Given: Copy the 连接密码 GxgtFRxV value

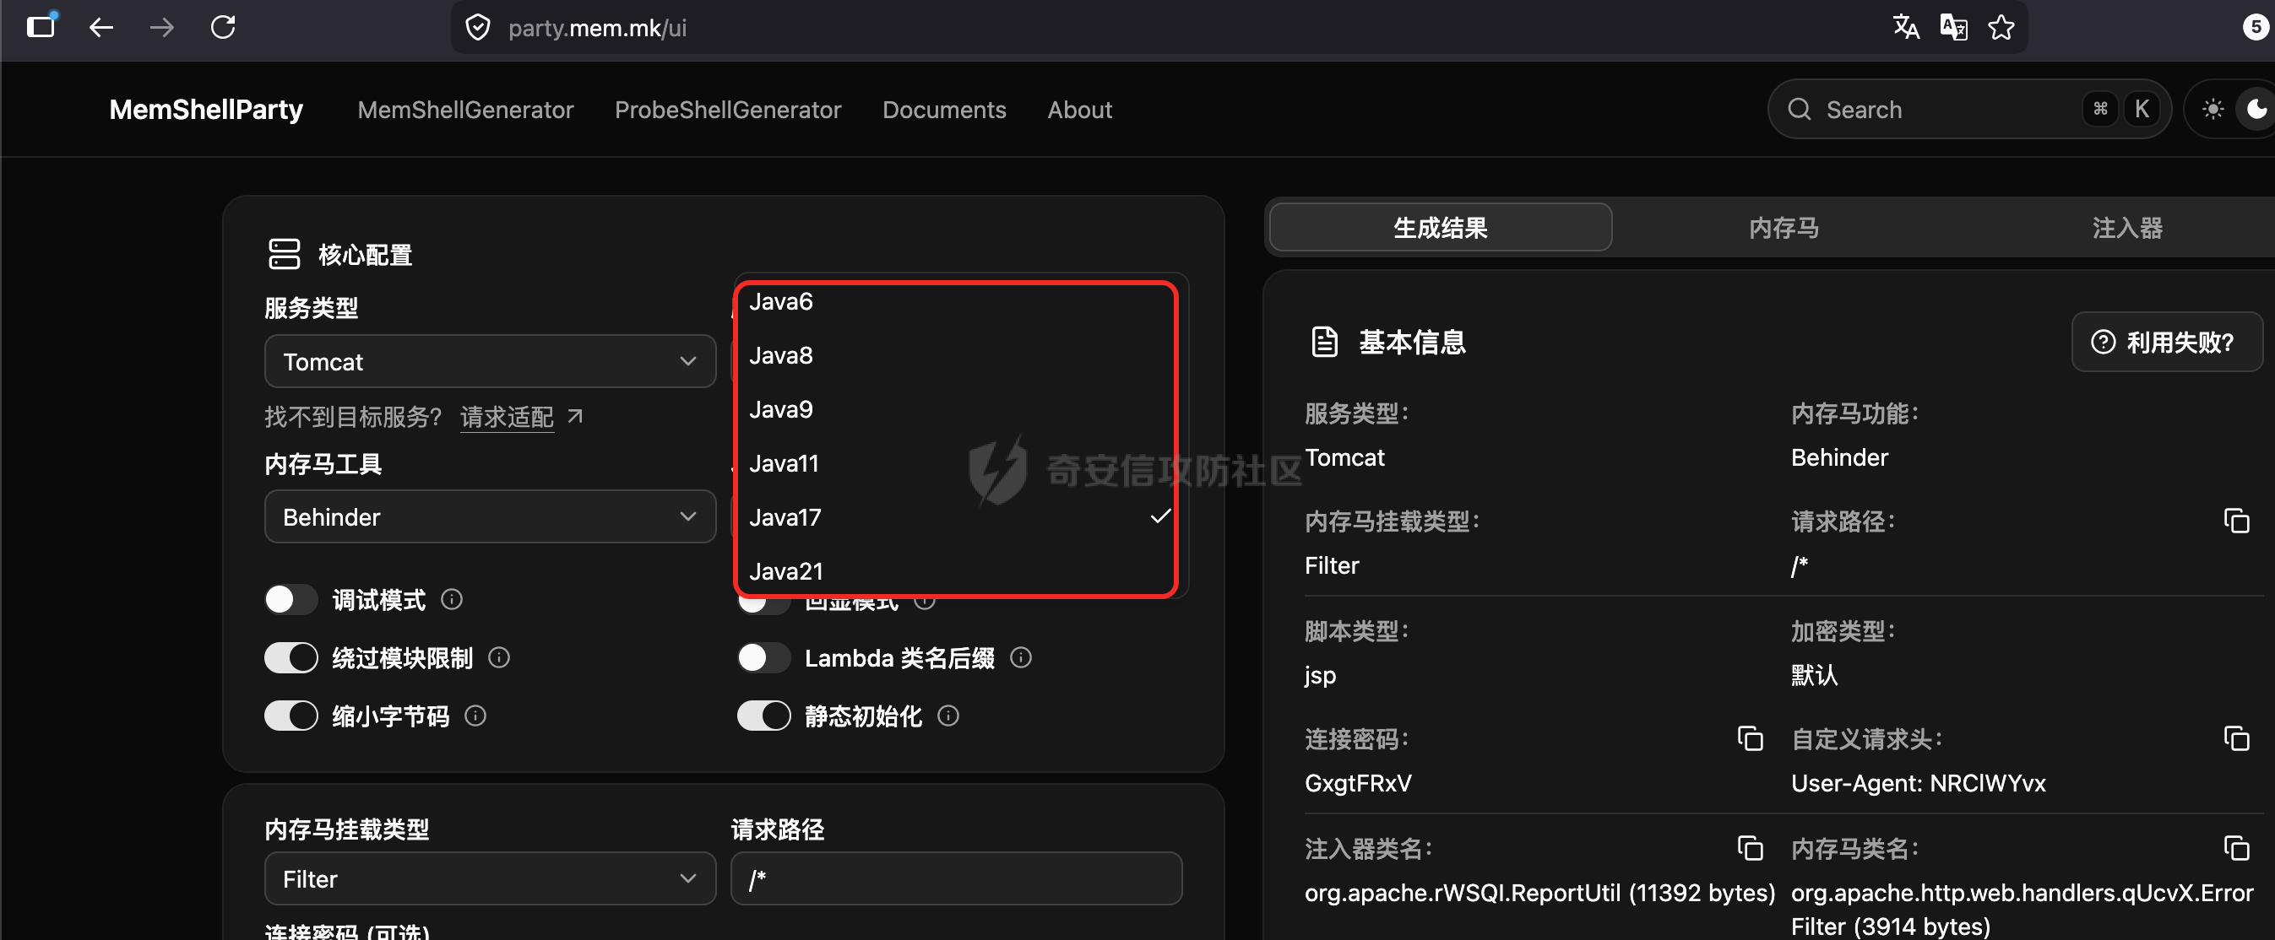Looking at the screenshot, I should tap(1750, 737).
